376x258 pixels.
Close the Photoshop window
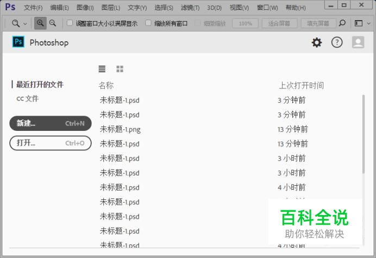tap(362, 4)
